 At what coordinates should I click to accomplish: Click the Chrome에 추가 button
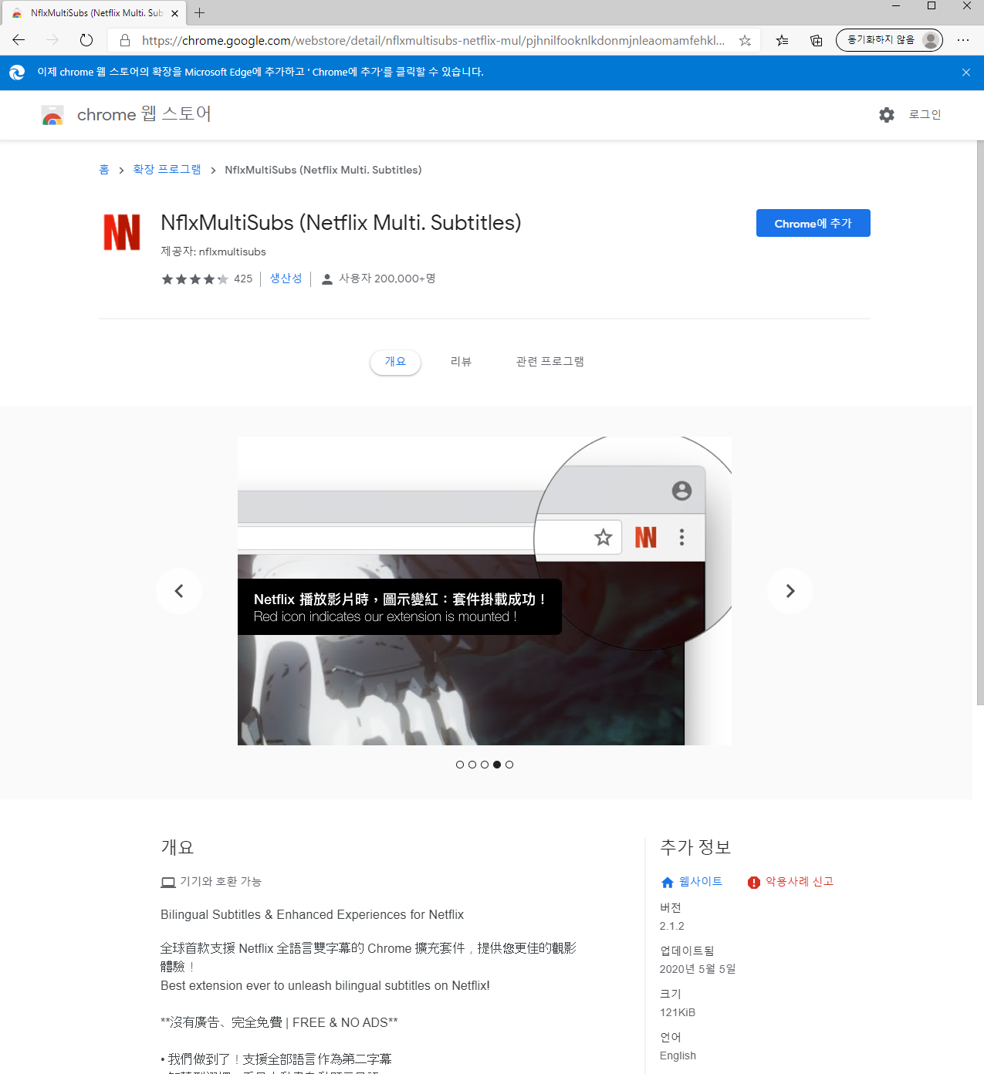[x=813, y=223]
